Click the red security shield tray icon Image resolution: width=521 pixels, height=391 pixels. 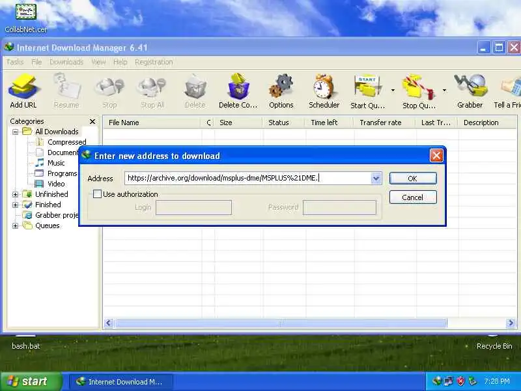(460, 381)
